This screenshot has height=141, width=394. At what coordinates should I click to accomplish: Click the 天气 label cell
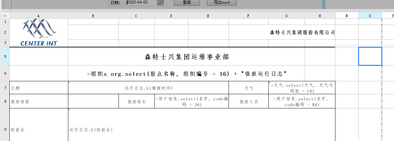249,88
